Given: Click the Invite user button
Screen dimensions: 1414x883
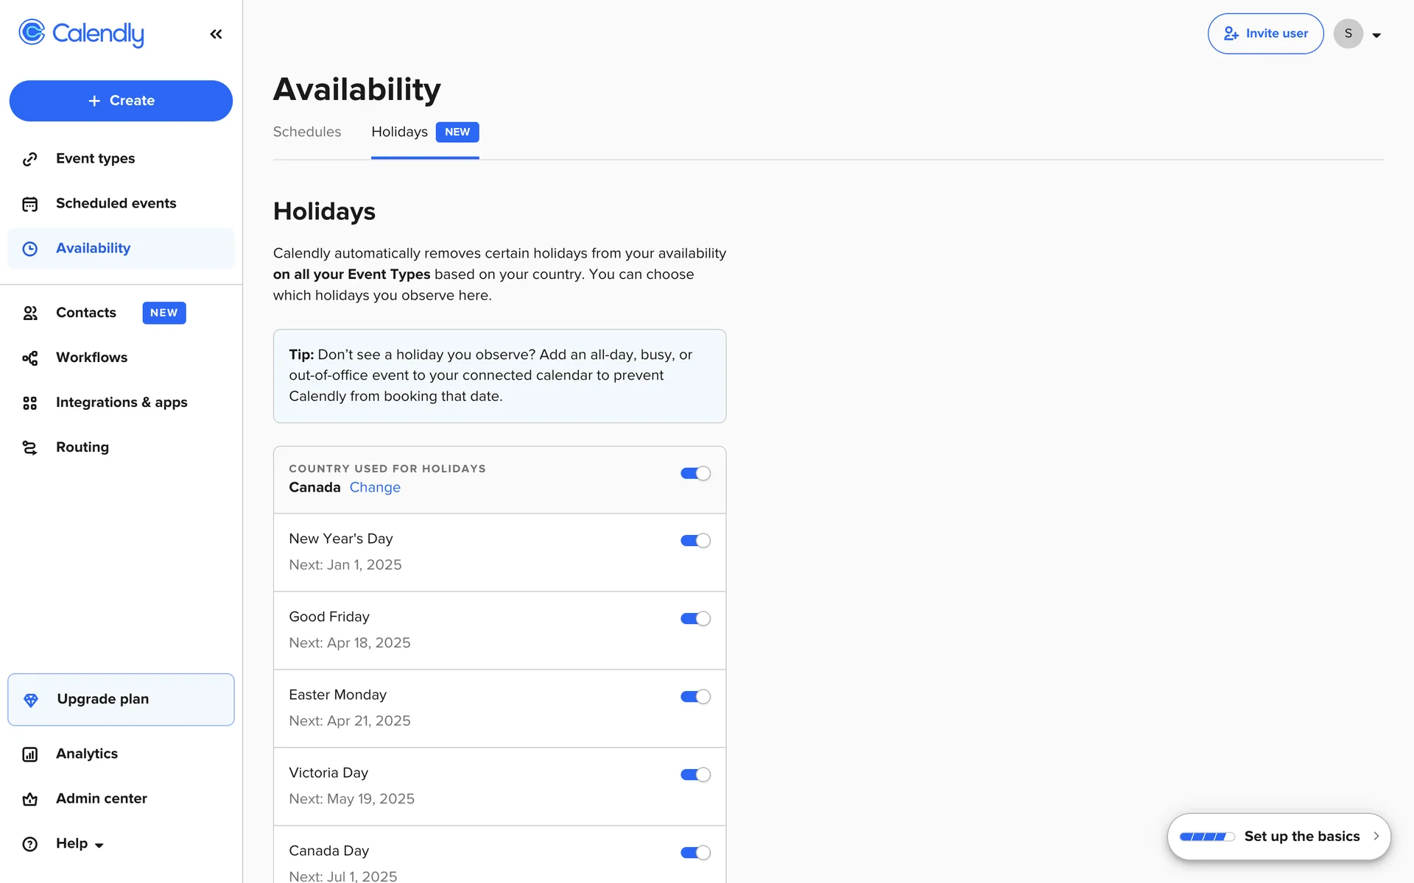Looking at the screenshot, I should pos(1265,34).
